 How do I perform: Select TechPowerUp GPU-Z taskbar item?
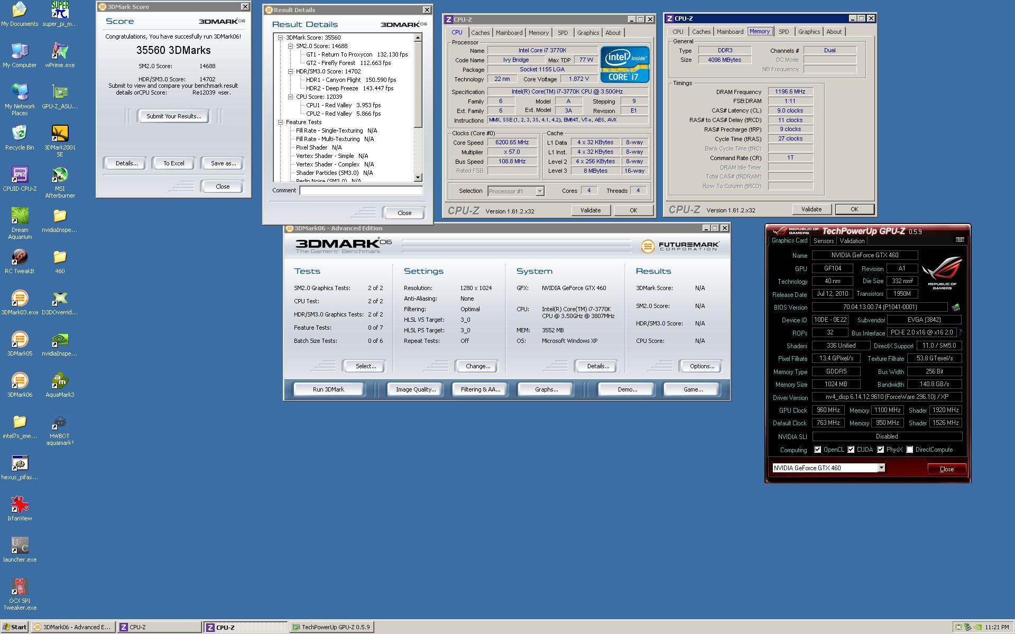point(332,627)
